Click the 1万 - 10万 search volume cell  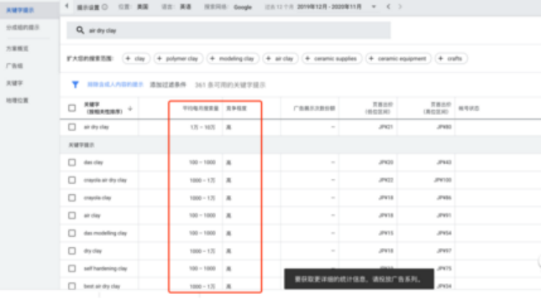point(202,128)
